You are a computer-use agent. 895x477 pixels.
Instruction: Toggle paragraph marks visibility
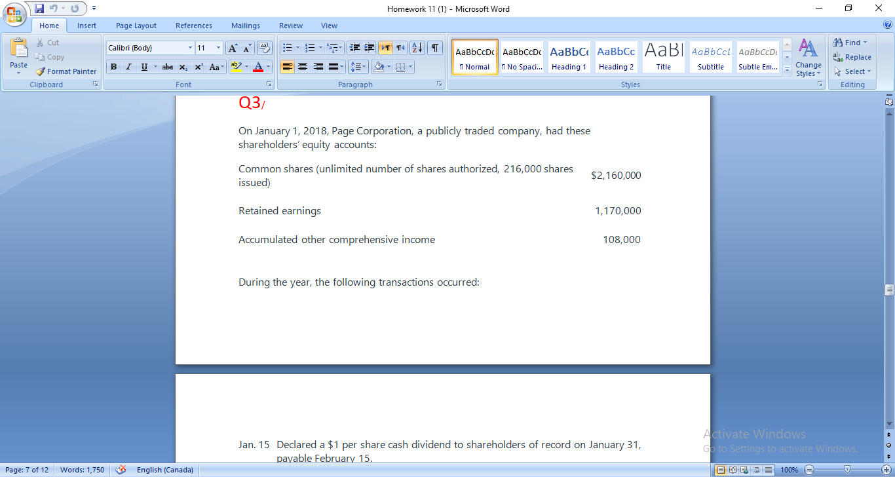[x=434, y=47]
